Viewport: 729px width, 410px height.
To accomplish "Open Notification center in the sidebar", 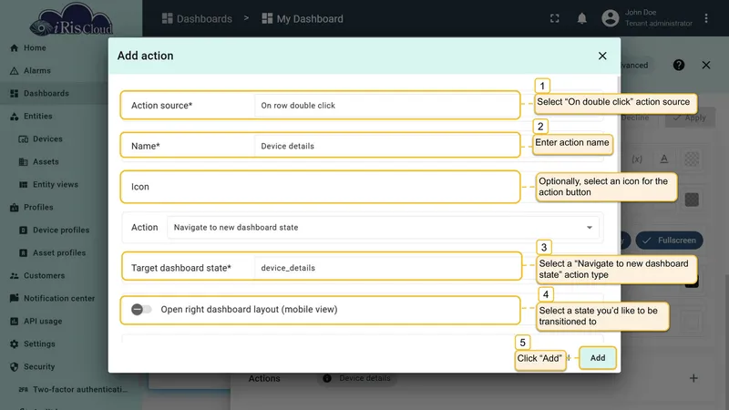I will [x=59, y=299].
